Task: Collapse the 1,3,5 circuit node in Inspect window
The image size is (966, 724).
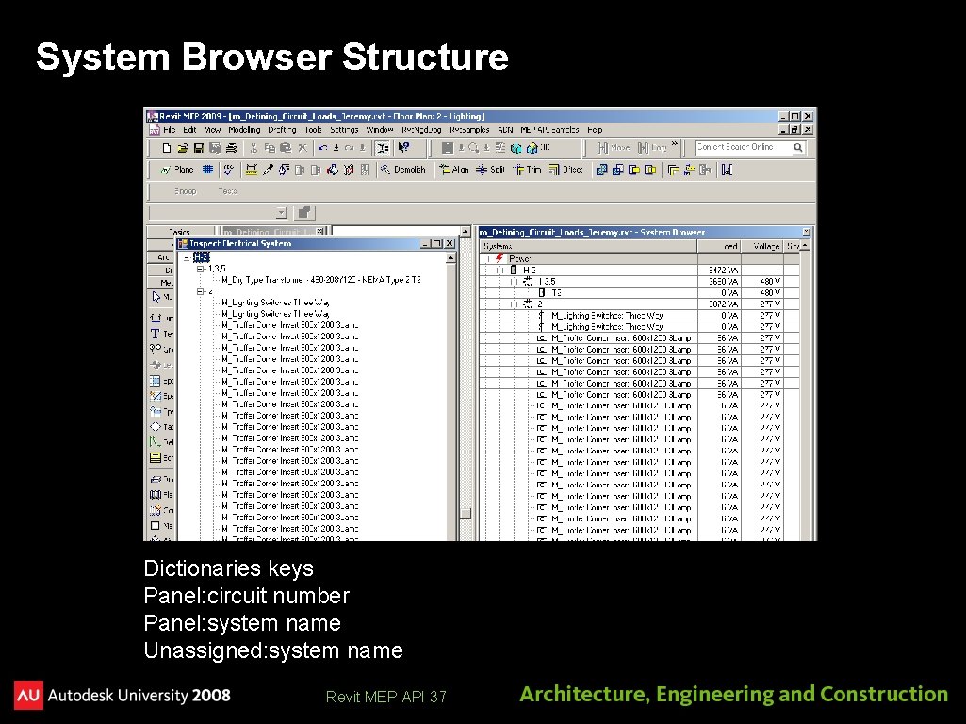Action: [200, 269]
